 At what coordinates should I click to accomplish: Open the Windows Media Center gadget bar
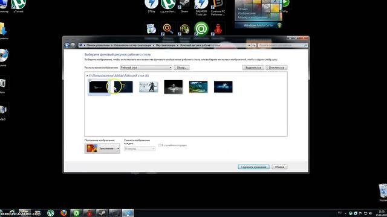pyautogui.click(x=258, y=25)
